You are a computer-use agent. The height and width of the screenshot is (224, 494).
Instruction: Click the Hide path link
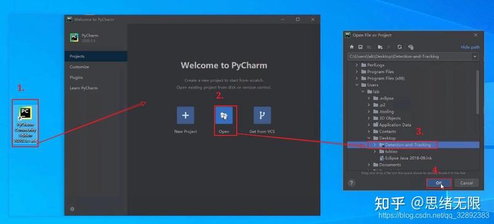coord(470,48)
